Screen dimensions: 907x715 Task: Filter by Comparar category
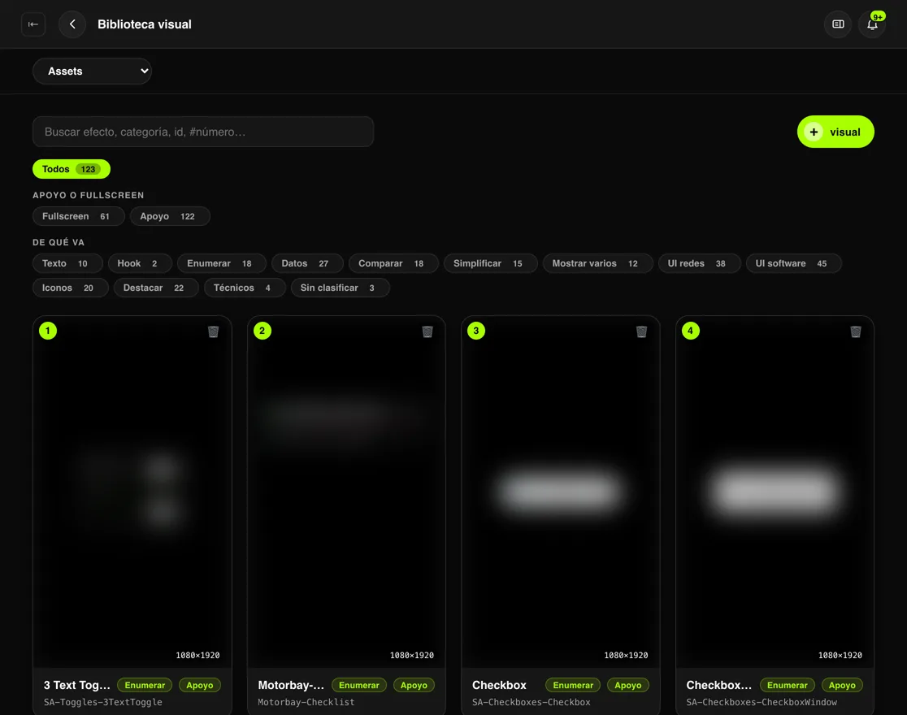tap(393, 263)
